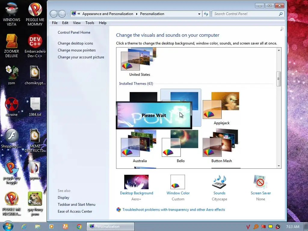
Task: Click the yellow tray icon
Action: point(270,226)
